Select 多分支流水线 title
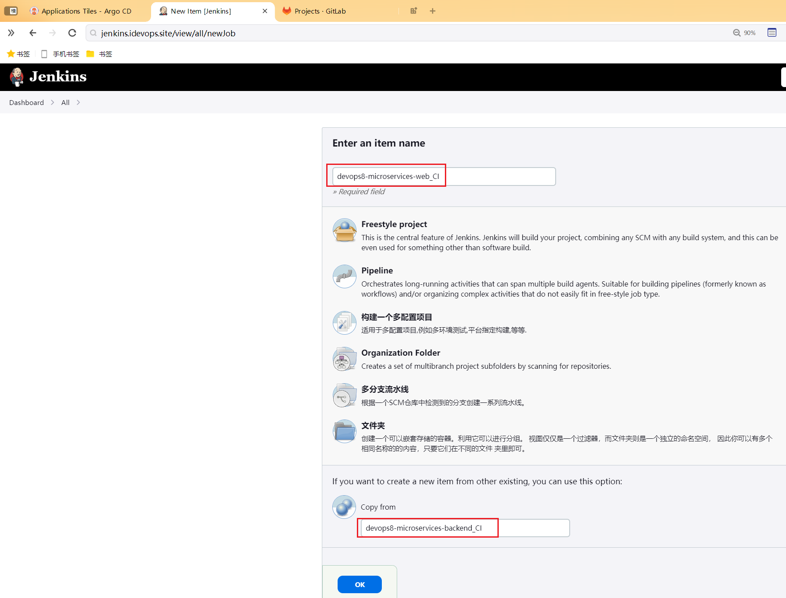Screen dimensions: 786x598 click(x=385, y=389)
